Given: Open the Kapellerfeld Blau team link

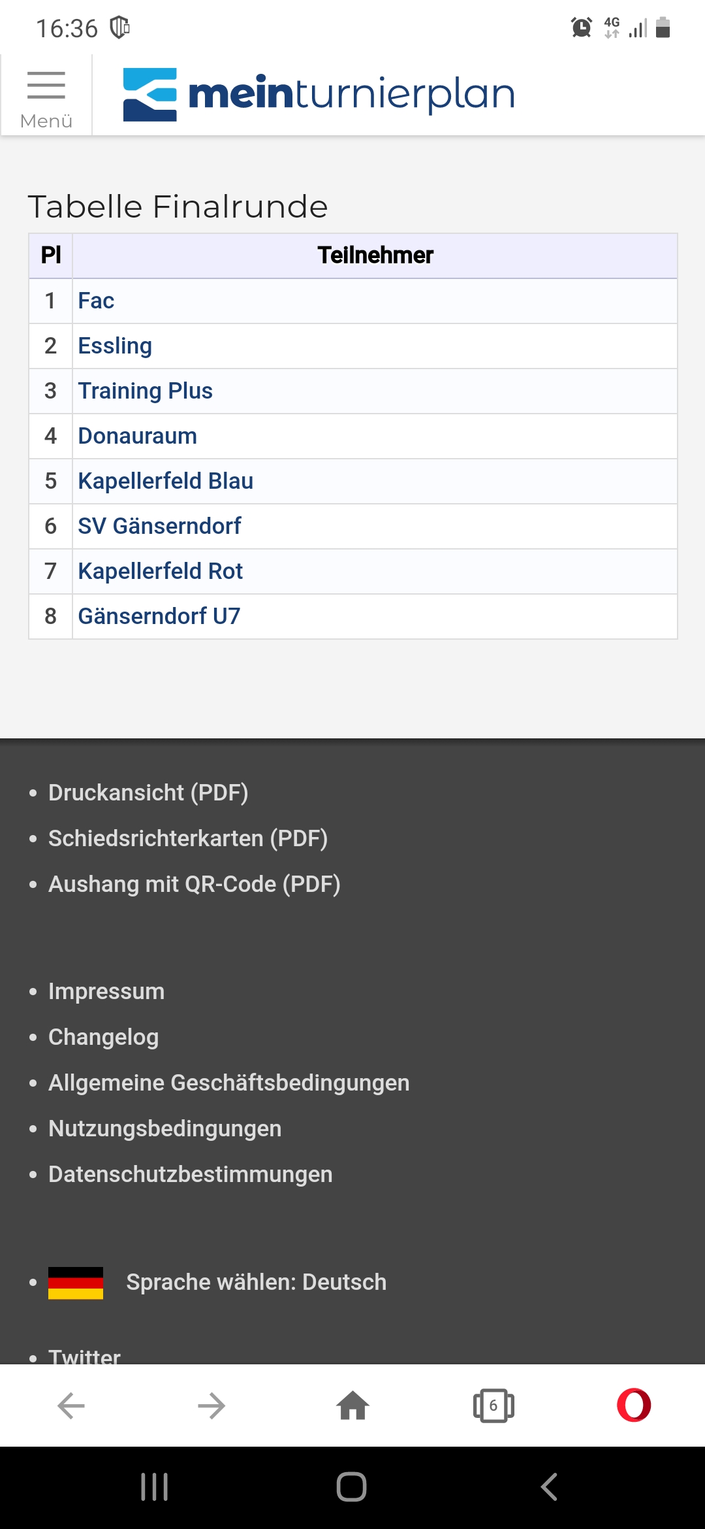Looking at the screenshot, I should tap(166, 481).
